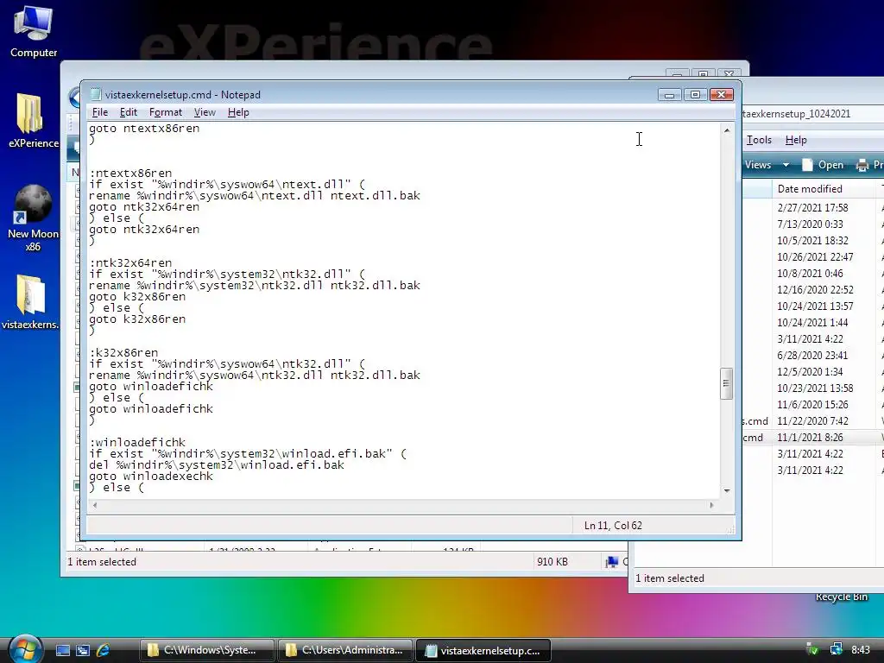The width and height of the screenshot is (884, 663).
Task: Click the 'goto ntextx86ren' line in Notepad
Action: [144, 128]
